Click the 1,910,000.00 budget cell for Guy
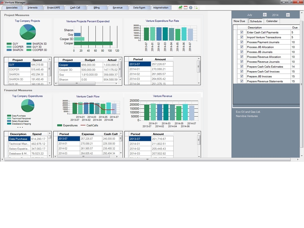 click(92, 75)
